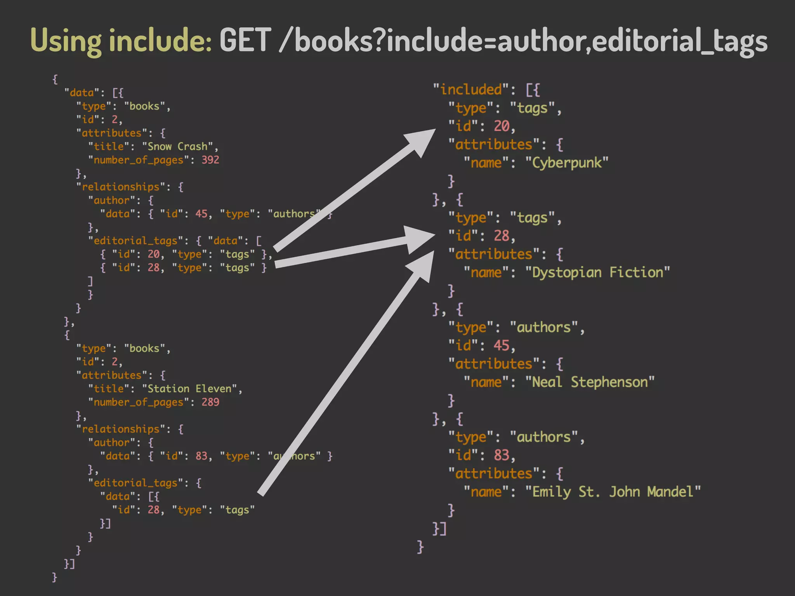This screenshot has width=795, height=596.
Task: Select author data line with "id": 83
Action: pyautogui.click(x=216, y=456)
